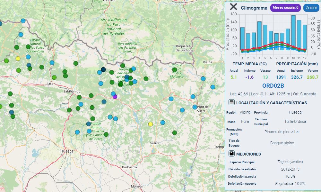Viewport: 321px width, 192px height.
Task: Click the purple 'Meses sequía: 0' badge
Action: (285, 8)
